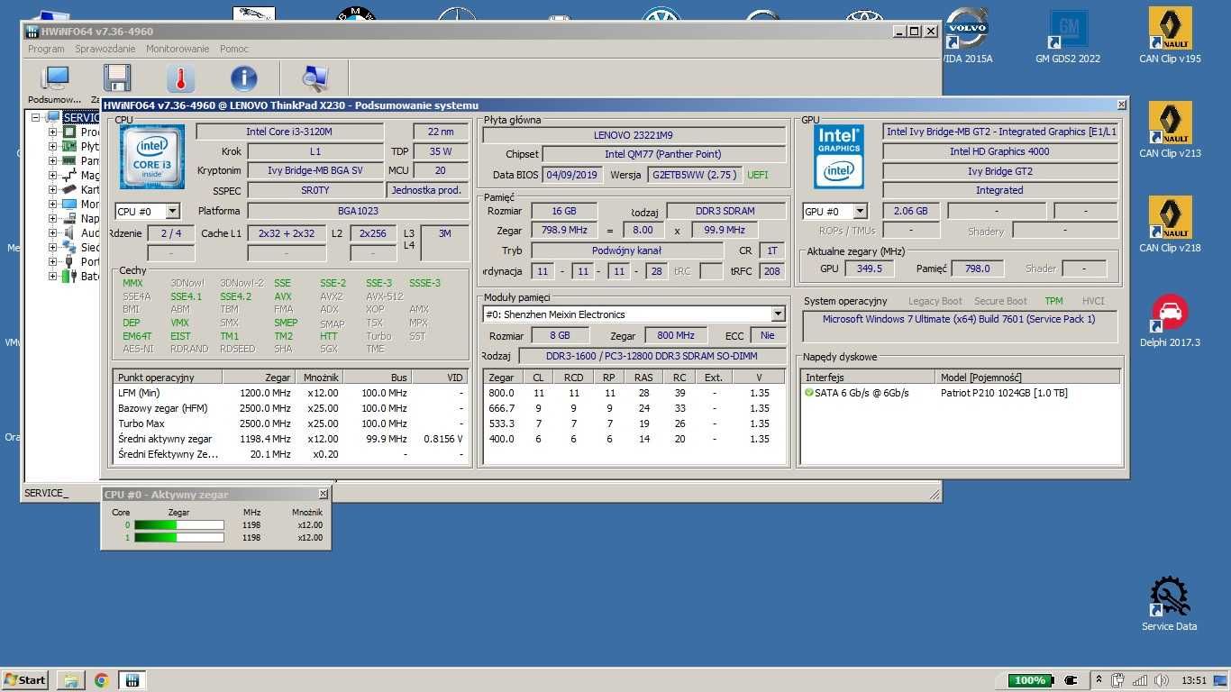The image size is (1231, 692).
Task: Click the Intel Core i3 logo
Action: click(152, 157)
